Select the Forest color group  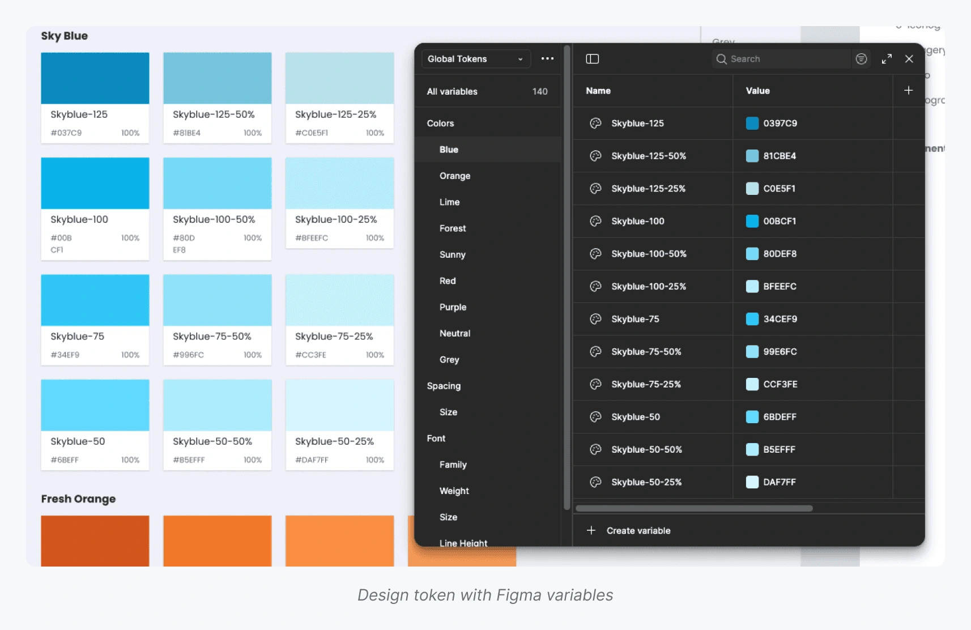pyautogui.click(x=453, y=228)
